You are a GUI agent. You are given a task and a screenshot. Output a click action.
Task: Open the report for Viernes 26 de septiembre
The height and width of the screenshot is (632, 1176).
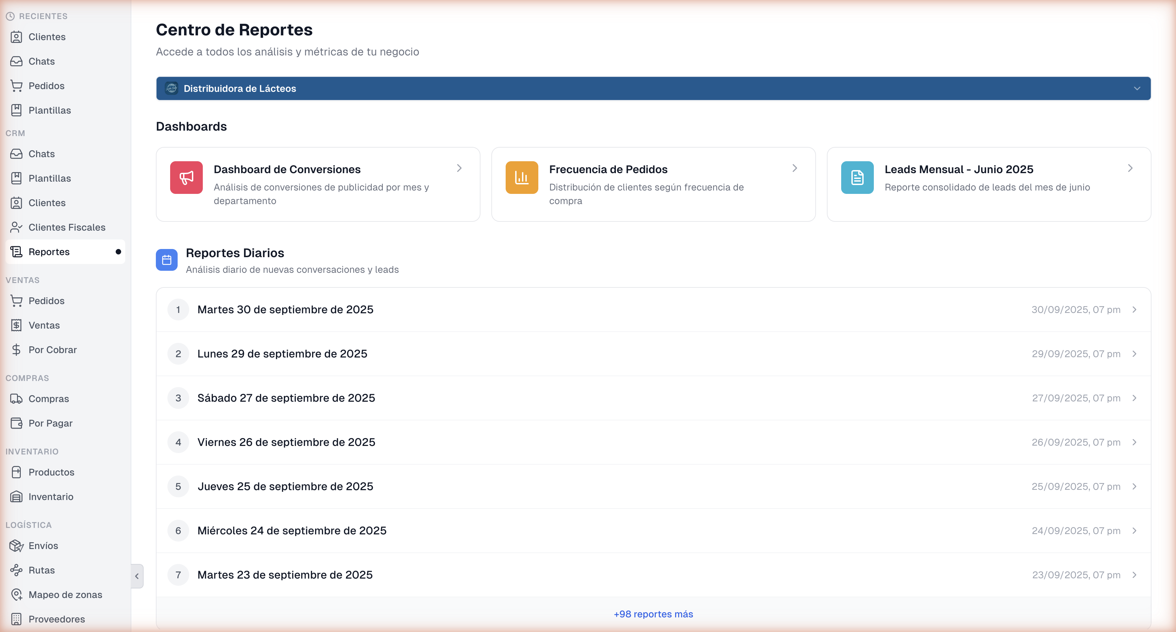click(653, 442)
